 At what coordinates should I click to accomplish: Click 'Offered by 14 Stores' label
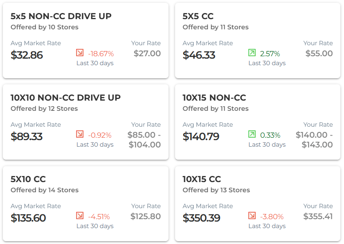click(x=44, y=190)
